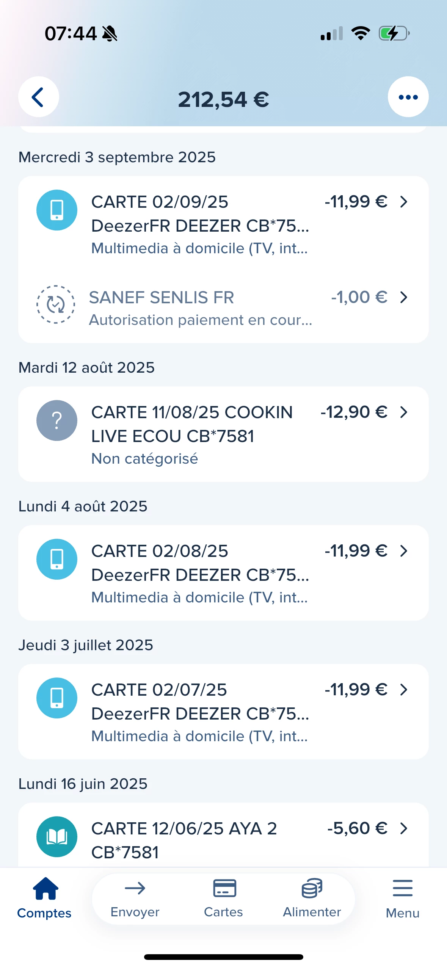Tap the Non catégorisé category label
447x969 pixels.
pyautogui.click(x=144, y=459)
